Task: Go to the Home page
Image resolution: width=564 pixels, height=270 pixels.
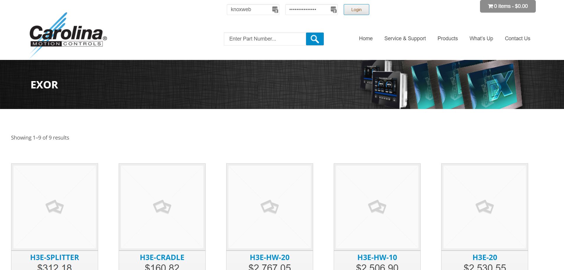Action: tap(366, 38)
